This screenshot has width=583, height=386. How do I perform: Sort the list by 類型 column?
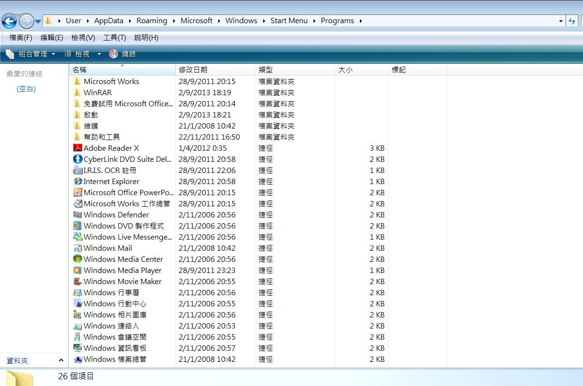295,70
